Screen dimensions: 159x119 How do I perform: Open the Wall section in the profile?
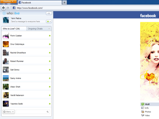pos(150,104)
